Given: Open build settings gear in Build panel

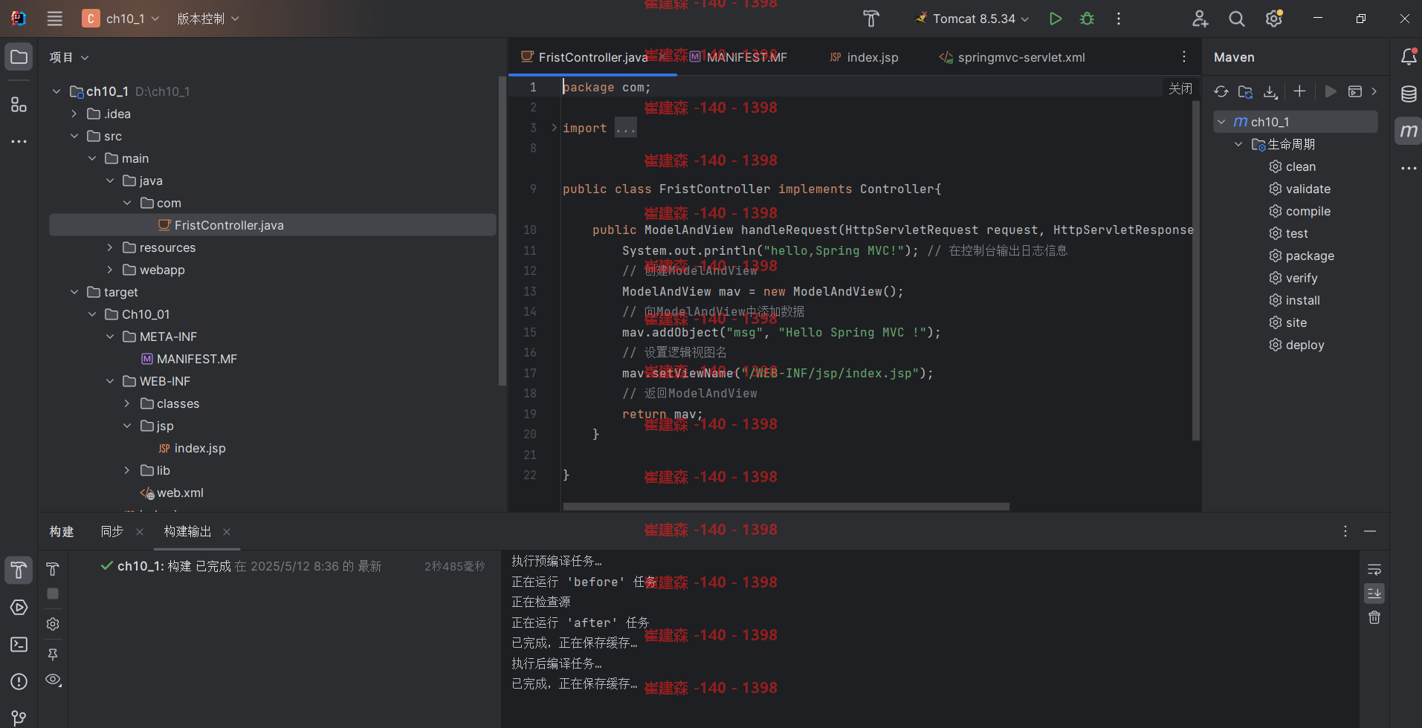Looking at the screenshot, I should pyautogui.click(x=53, y=624).
